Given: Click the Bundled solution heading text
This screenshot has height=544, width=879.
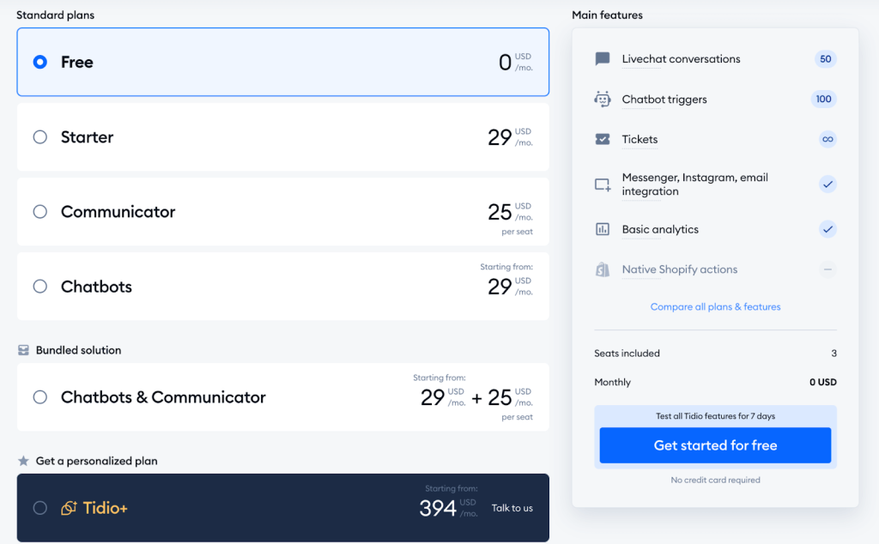Looking at the screenshot, I should click(x=78, y=350).
